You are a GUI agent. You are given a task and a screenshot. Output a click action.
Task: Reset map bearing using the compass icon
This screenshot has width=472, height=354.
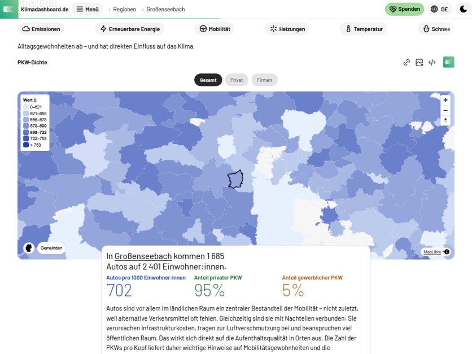[445, 120]
